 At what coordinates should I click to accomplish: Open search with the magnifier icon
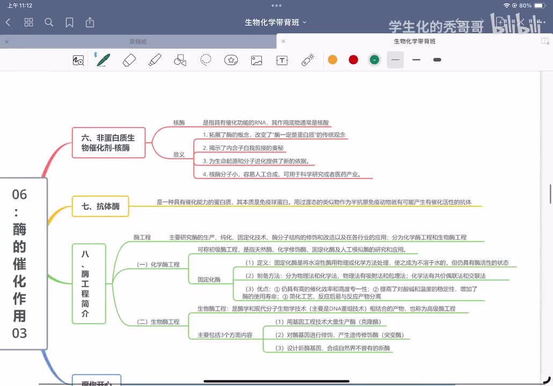pyautogui.click(x=49, y=23)
